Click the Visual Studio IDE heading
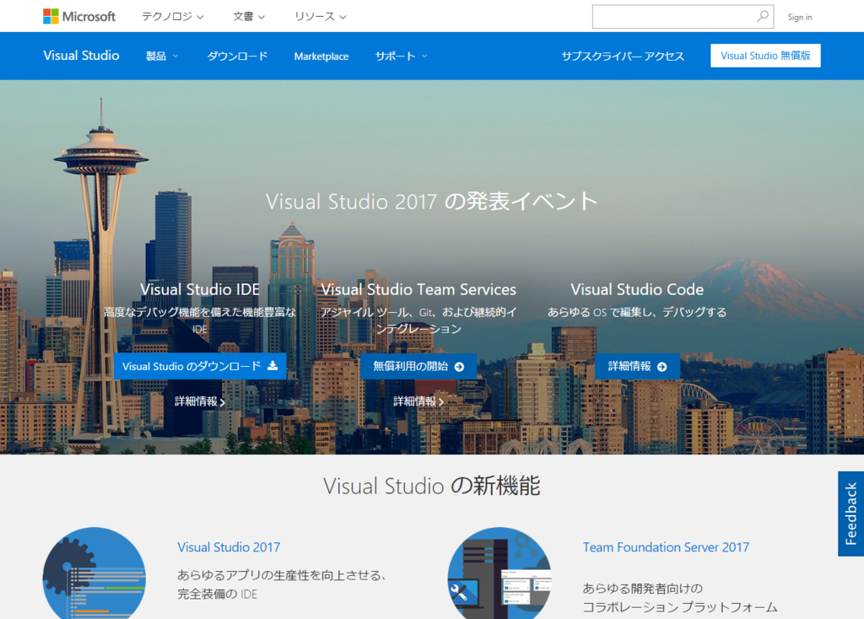The image size is (864, 619). coord(199,289)
